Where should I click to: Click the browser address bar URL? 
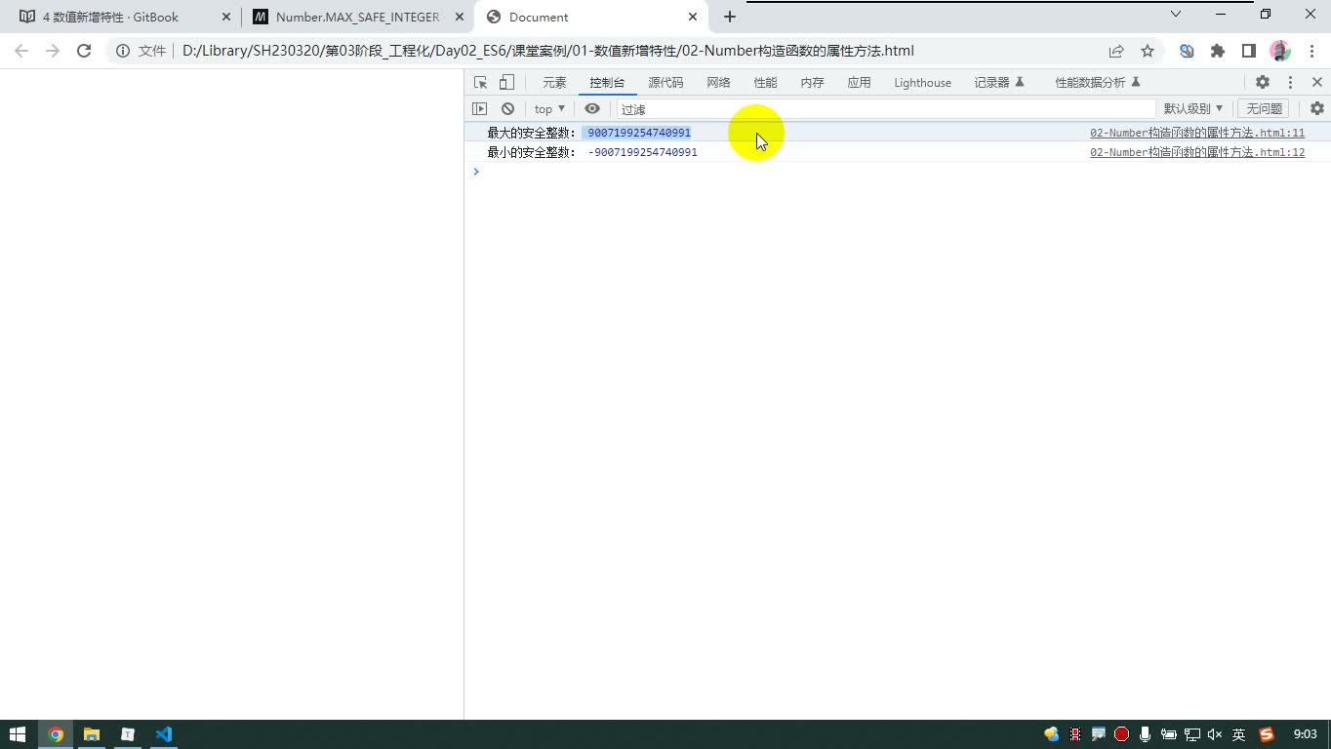548,51
